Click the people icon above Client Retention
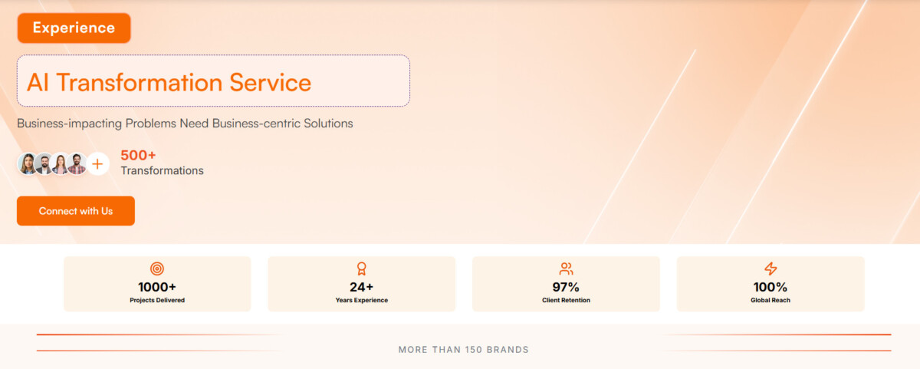Image resolution: width=920 pixels, height=369 pixels. tap(566, 269)
